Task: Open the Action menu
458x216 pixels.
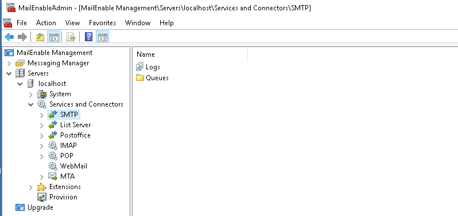Action: click(46, 23)
